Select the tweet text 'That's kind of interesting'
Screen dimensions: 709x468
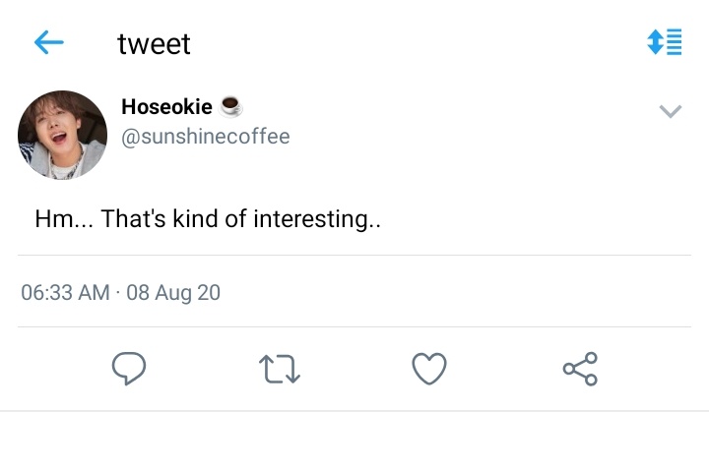pos(234,219)
